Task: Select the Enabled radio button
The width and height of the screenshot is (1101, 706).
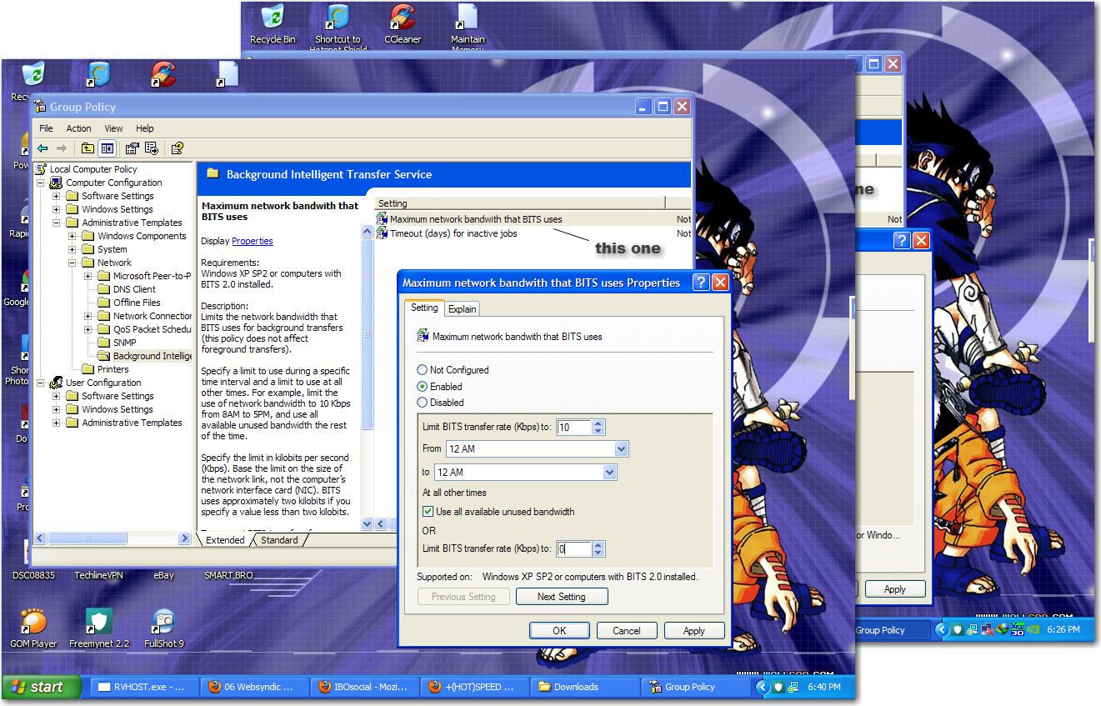Action: click(x=423, y=387)
